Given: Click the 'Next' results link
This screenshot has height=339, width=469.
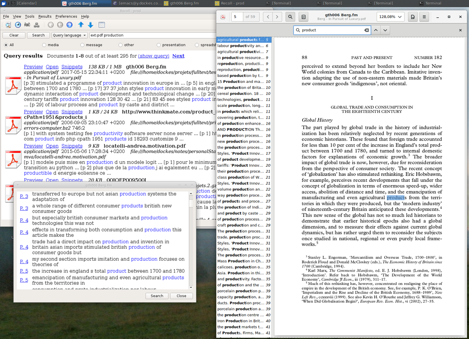Looking at the screenshot, I should pos(178,56).
